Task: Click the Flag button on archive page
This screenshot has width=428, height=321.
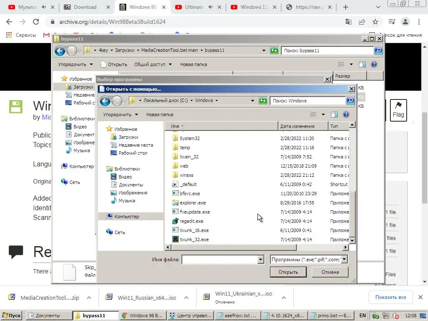Action: coord(398,110)
